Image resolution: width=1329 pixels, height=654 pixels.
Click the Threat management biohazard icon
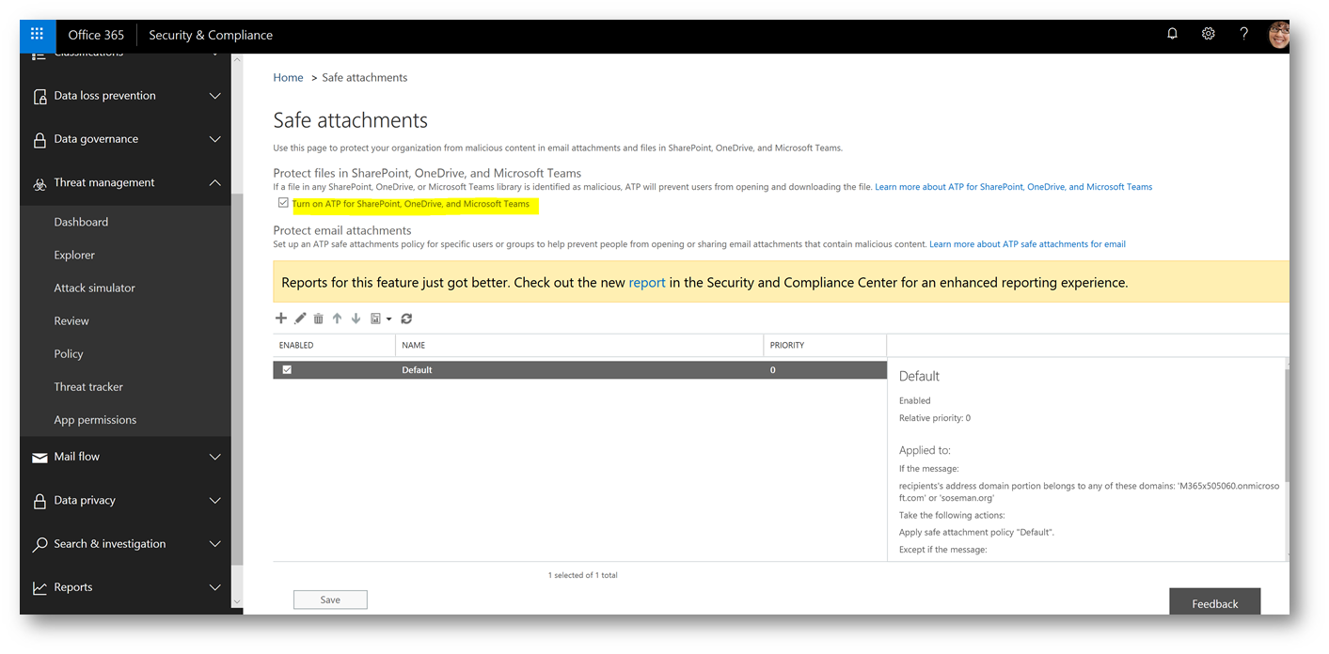(40, 183)
